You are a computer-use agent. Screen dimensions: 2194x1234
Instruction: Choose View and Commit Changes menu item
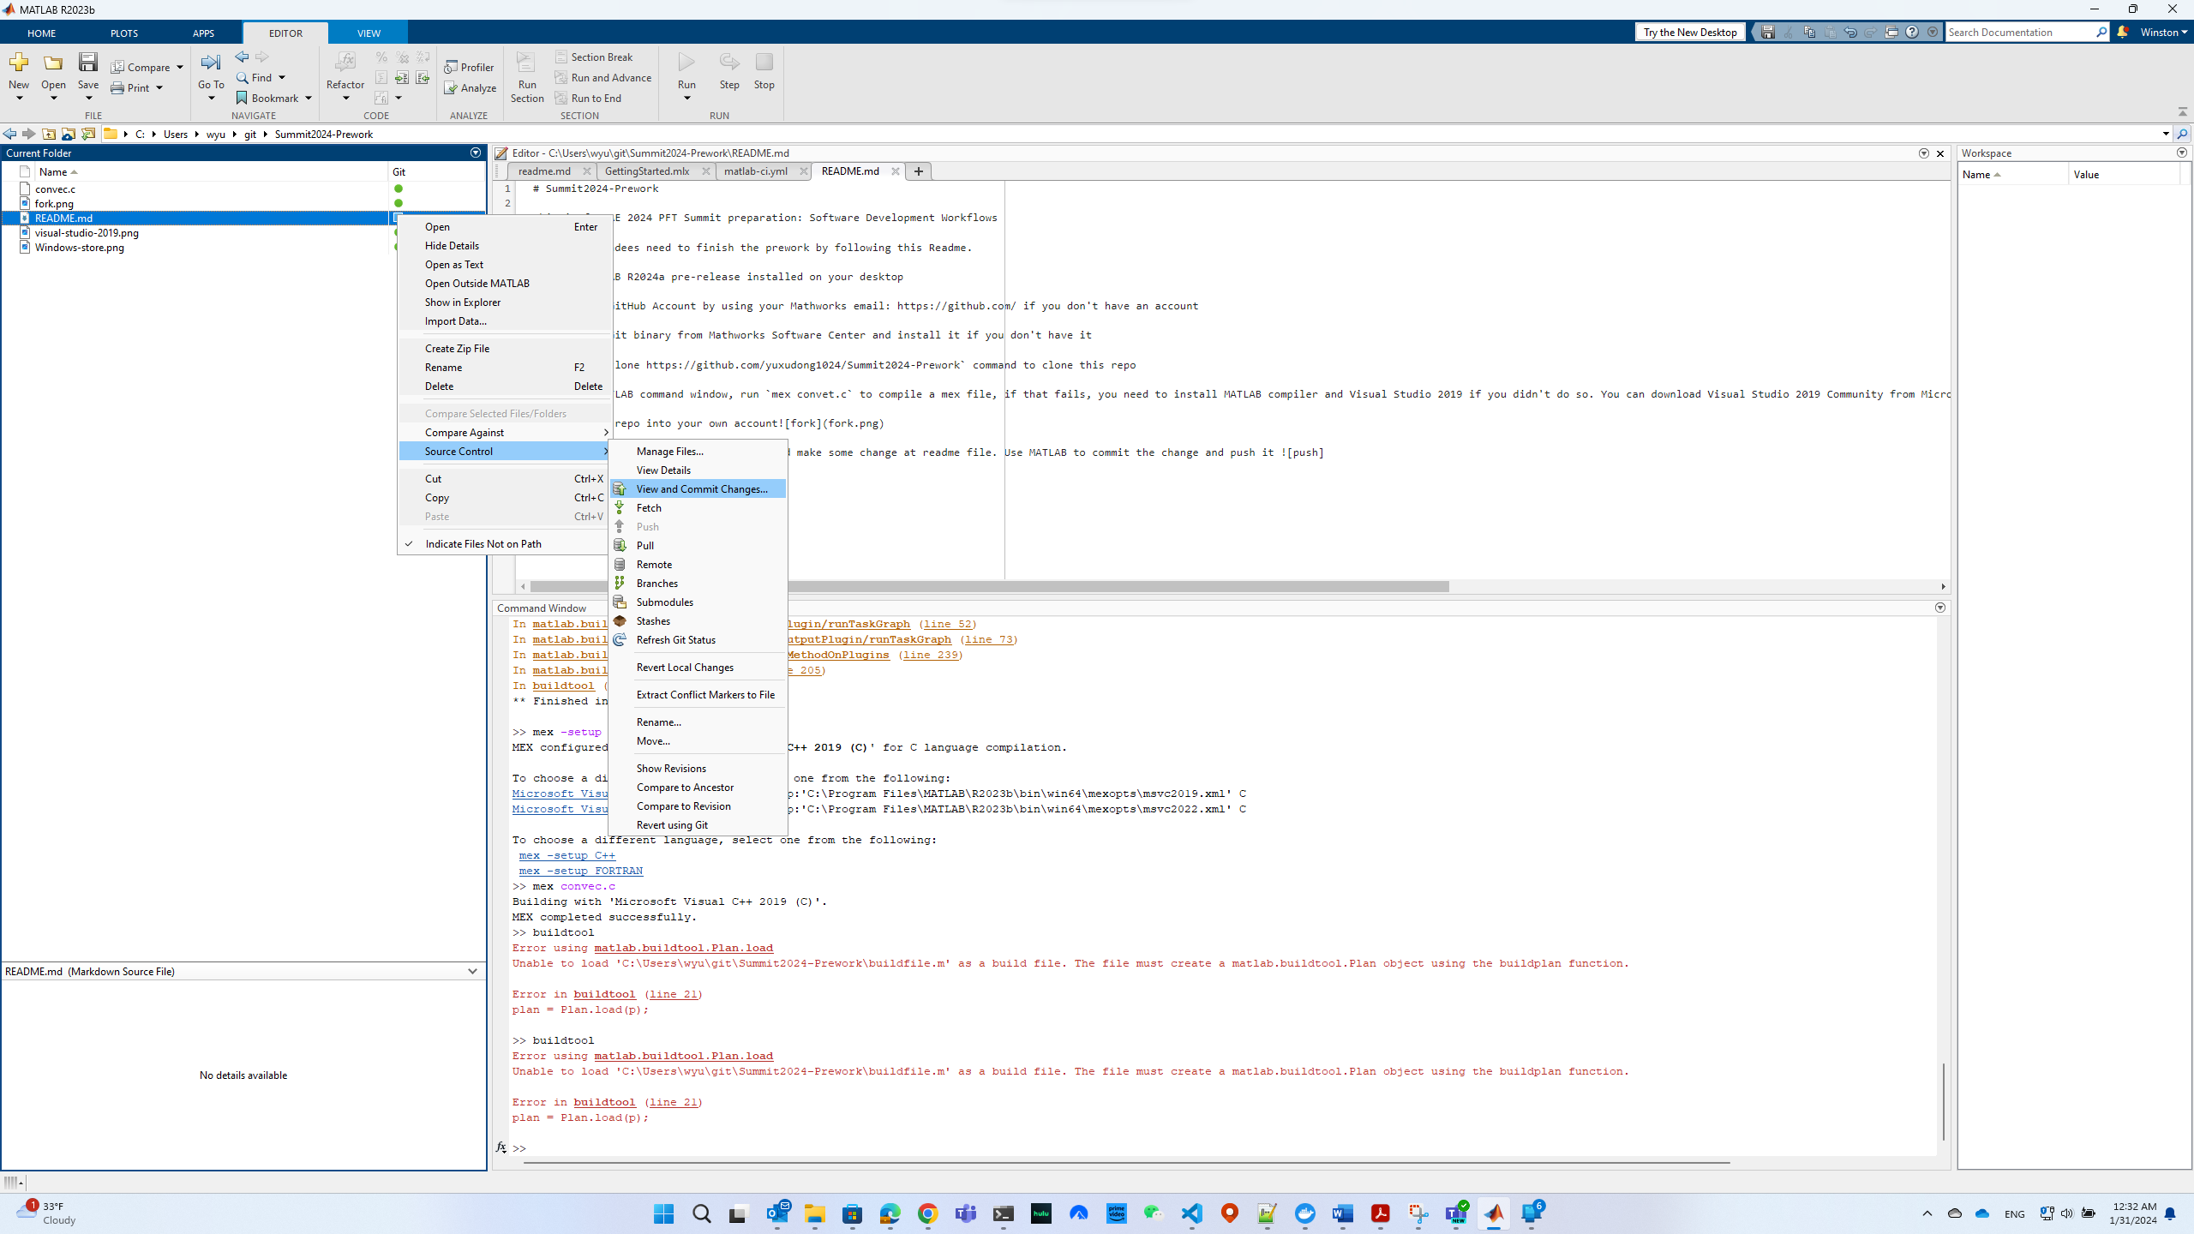coord(701,489)
